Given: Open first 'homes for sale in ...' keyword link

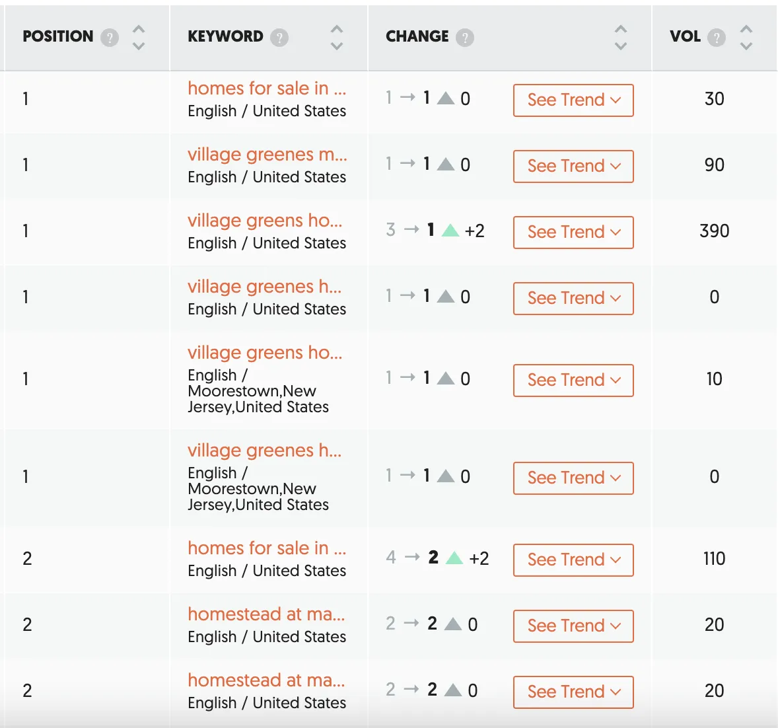Looking at the screenshot, I should 267,88.
